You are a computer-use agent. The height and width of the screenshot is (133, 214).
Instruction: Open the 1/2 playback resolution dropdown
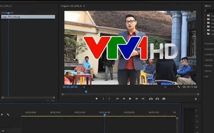coord(169,87)
